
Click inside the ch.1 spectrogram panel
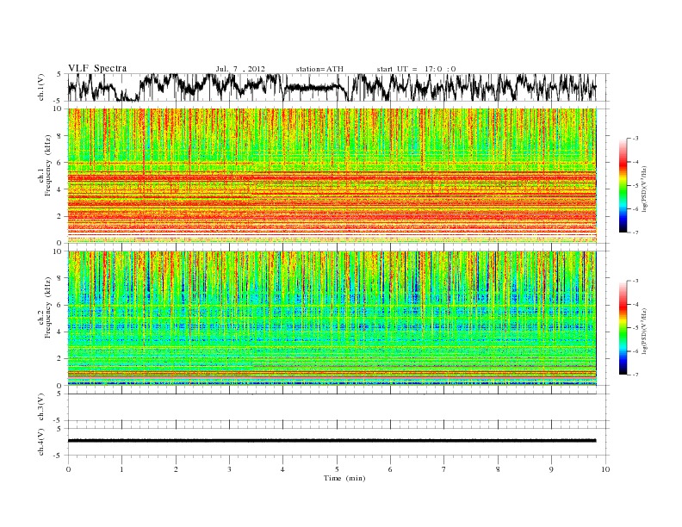tap(332, 176)
